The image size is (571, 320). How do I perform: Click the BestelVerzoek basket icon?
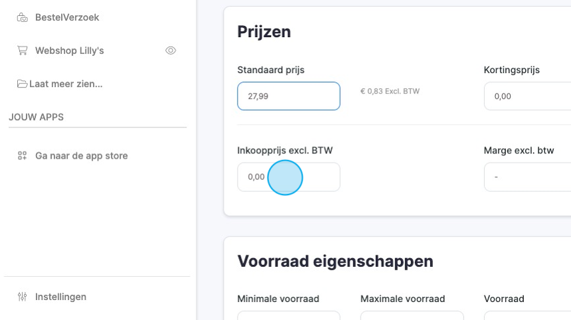pyautogui.click(x=23, y=17)
